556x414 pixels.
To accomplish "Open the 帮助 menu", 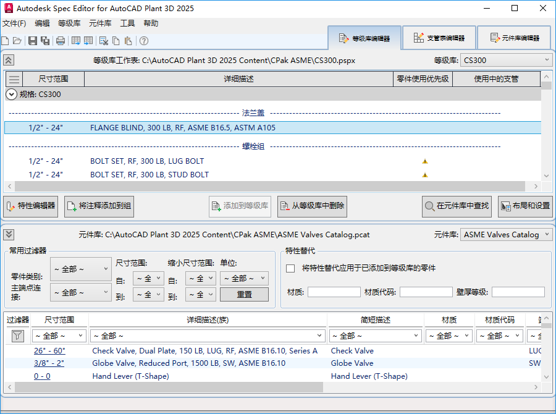I will point(151,23).
